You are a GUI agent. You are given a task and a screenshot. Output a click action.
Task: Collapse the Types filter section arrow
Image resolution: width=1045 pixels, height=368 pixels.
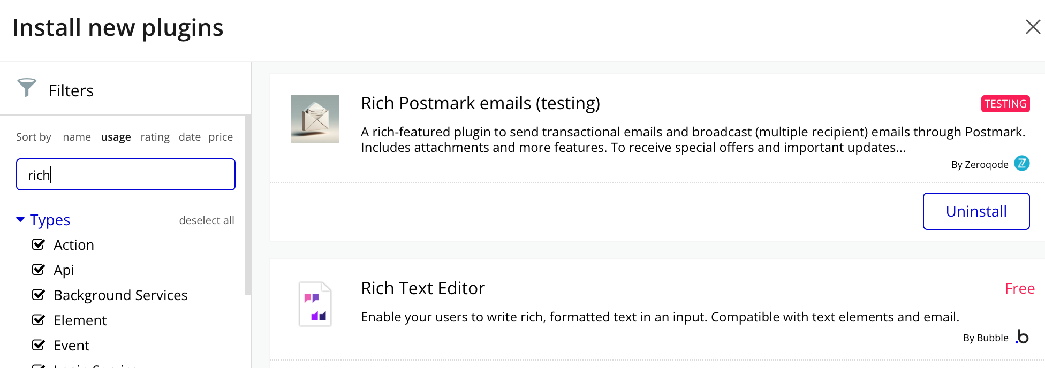[20, 220]
